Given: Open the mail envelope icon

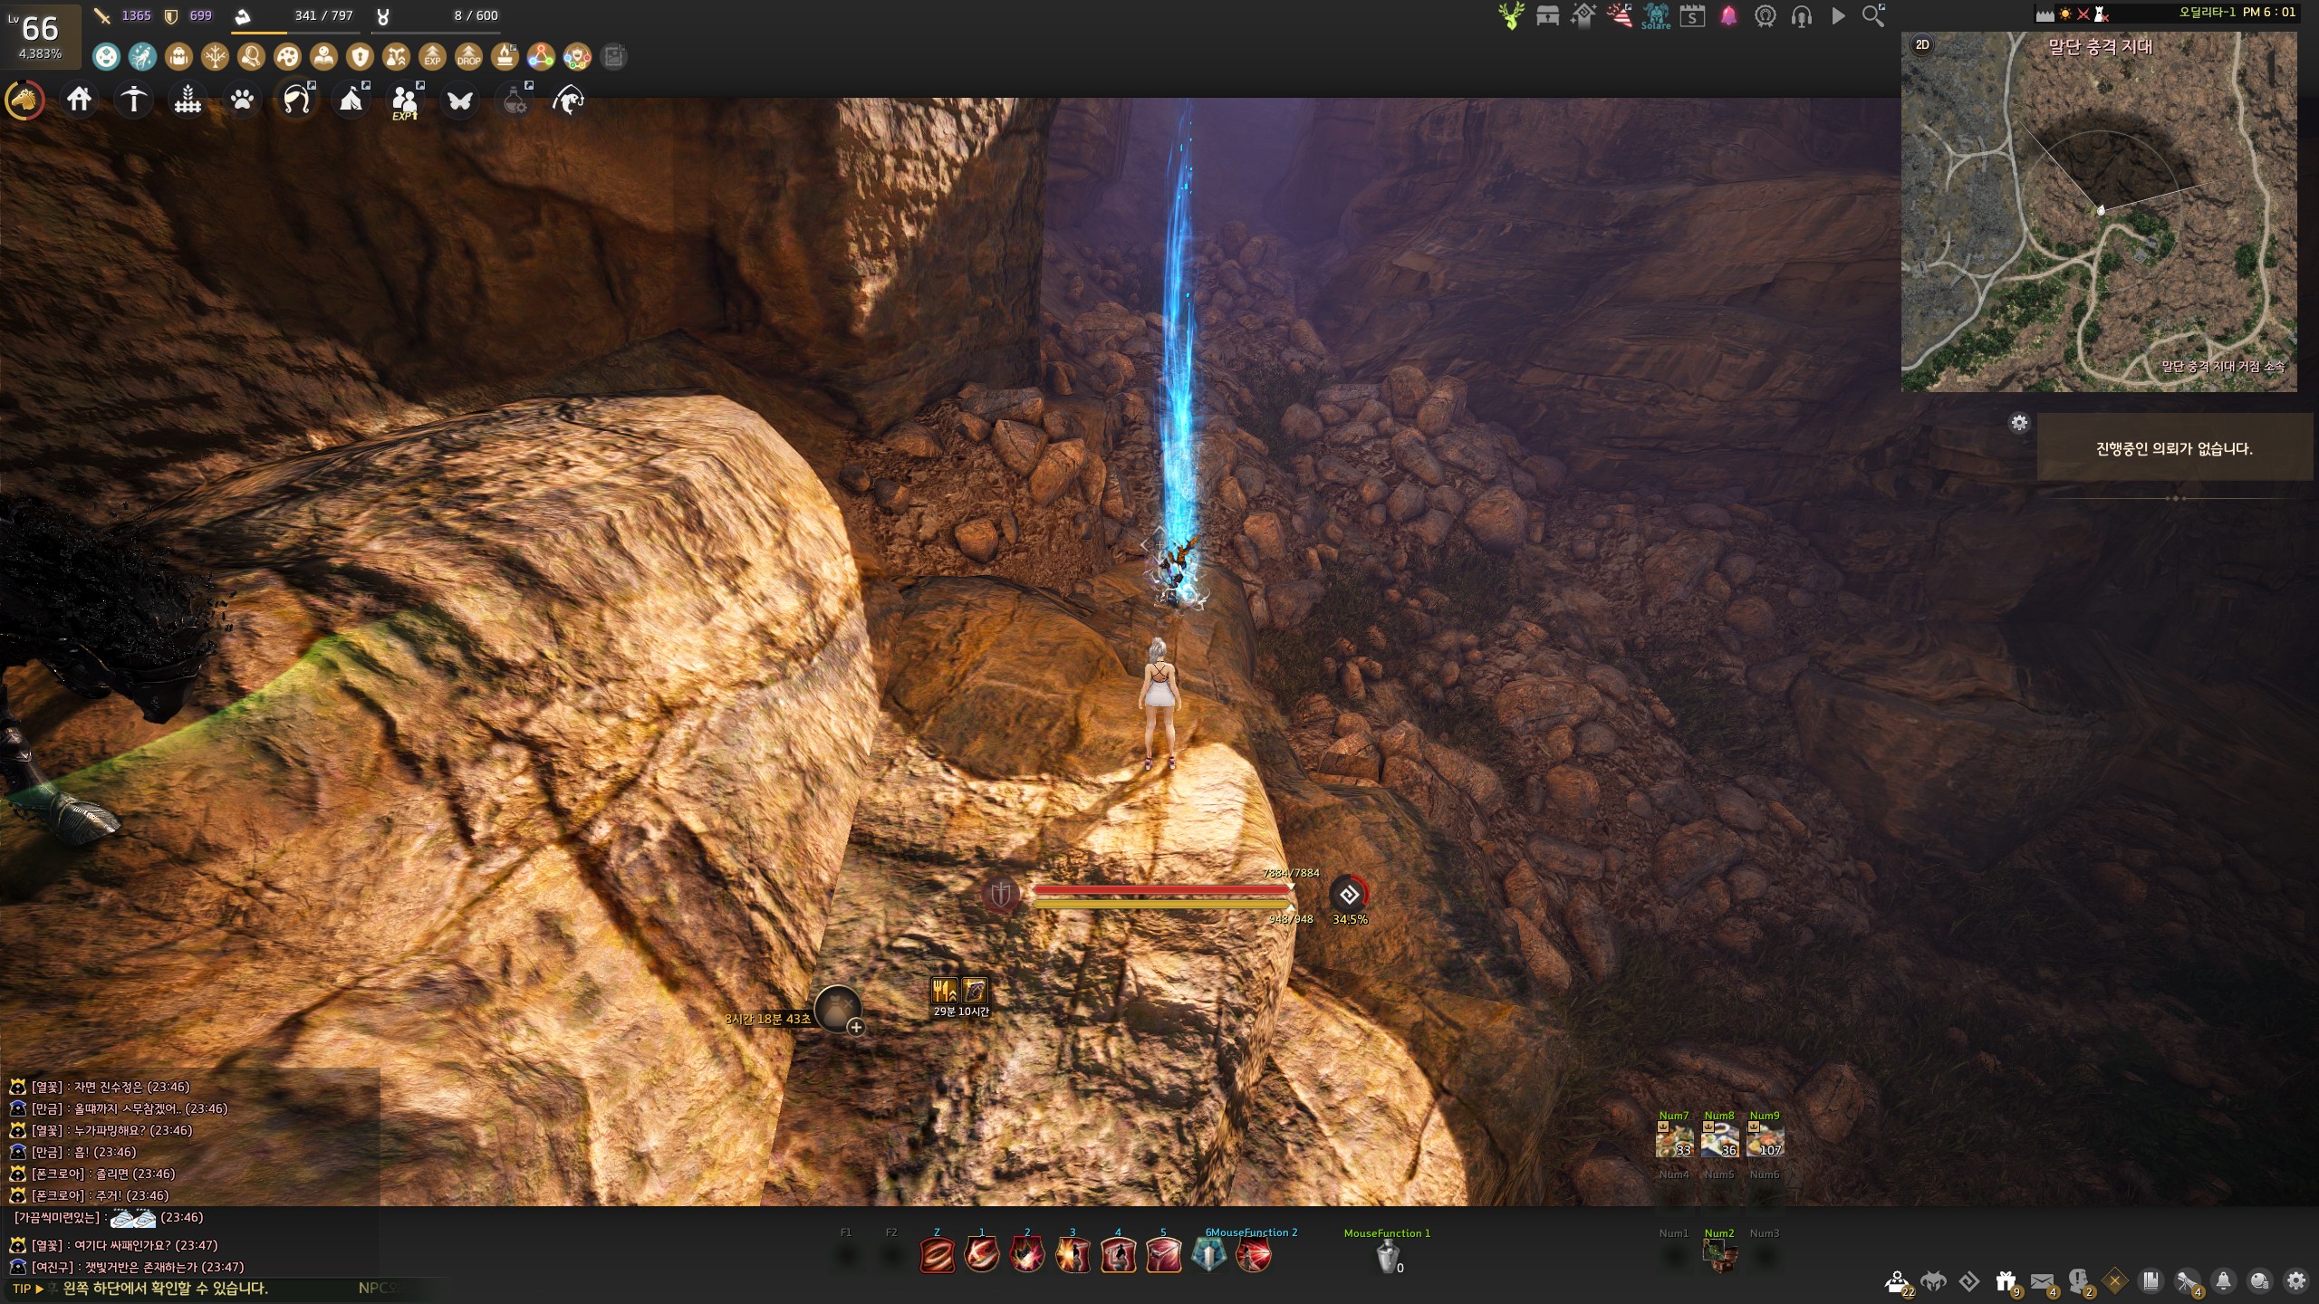Looking at the screenshot, I should [2042, 1281].
